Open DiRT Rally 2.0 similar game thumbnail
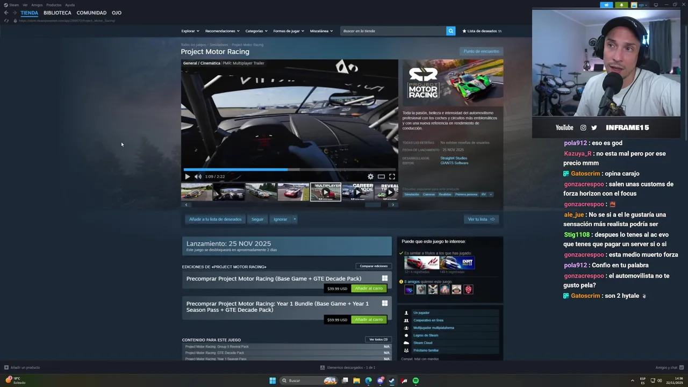 point(457,263)
